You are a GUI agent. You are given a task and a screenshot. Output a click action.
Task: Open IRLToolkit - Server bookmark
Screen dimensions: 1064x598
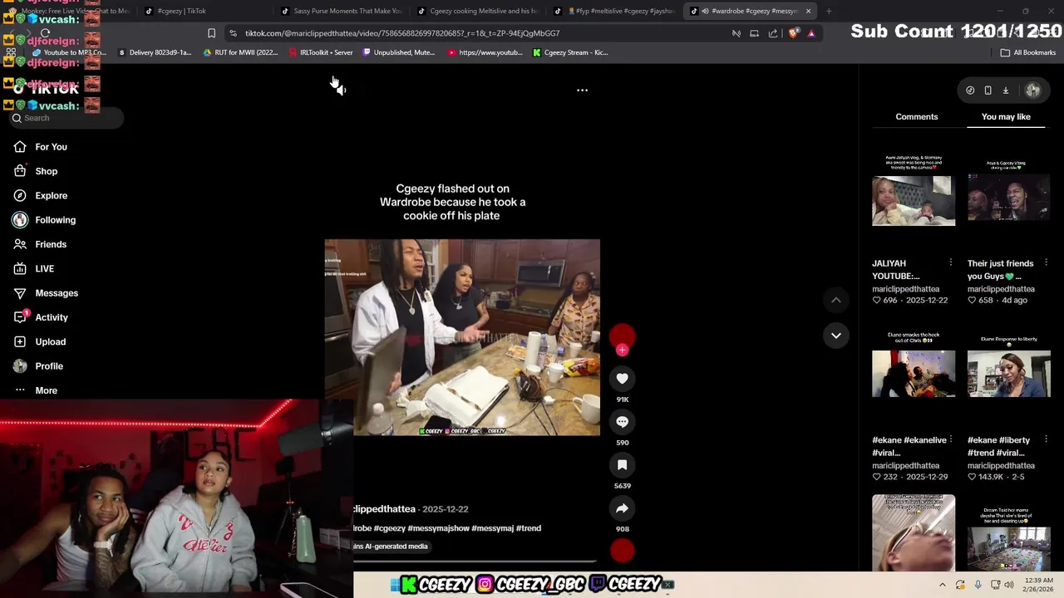click(320, 52)
